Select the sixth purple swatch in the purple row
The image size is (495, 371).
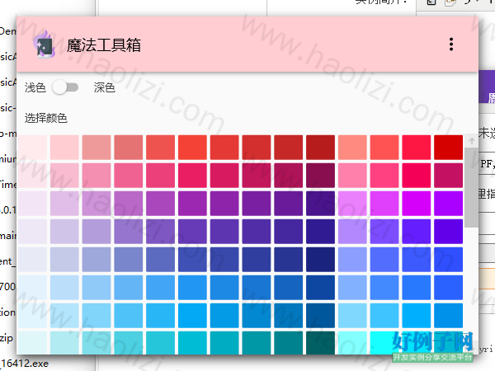pyautogui.click(x=192, y=204)
